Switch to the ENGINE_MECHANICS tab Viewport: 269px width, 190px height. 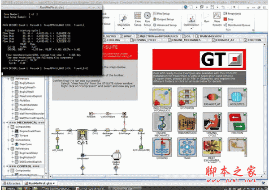coord(184,40)
